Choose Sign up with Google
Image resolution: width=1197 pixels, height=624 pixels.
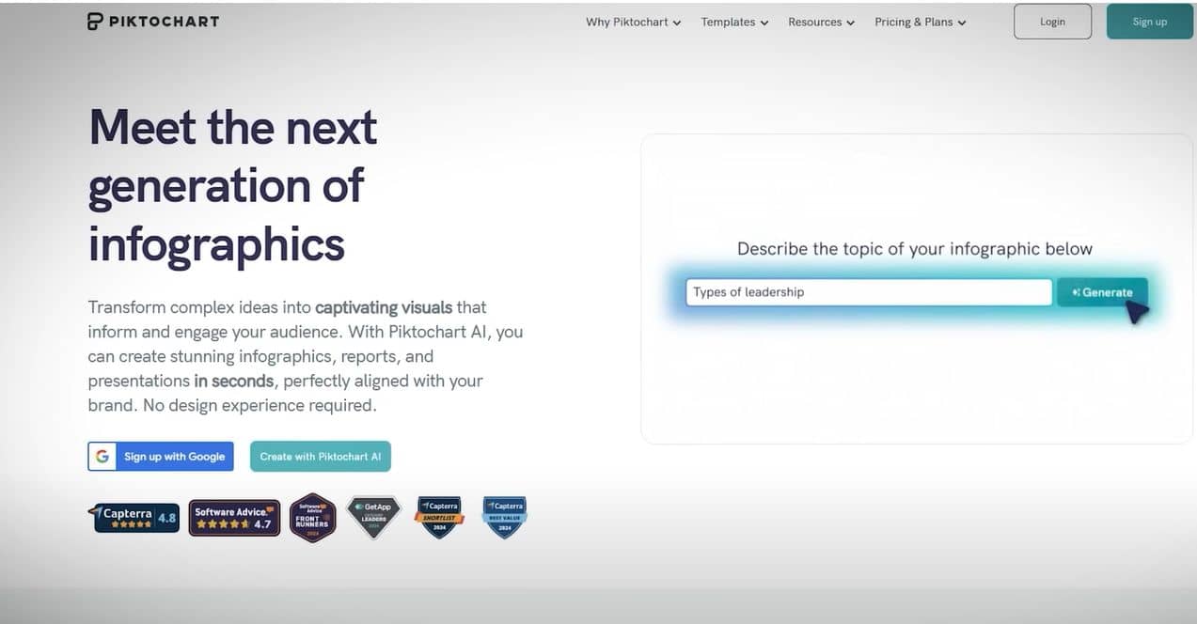pos(161,457)
